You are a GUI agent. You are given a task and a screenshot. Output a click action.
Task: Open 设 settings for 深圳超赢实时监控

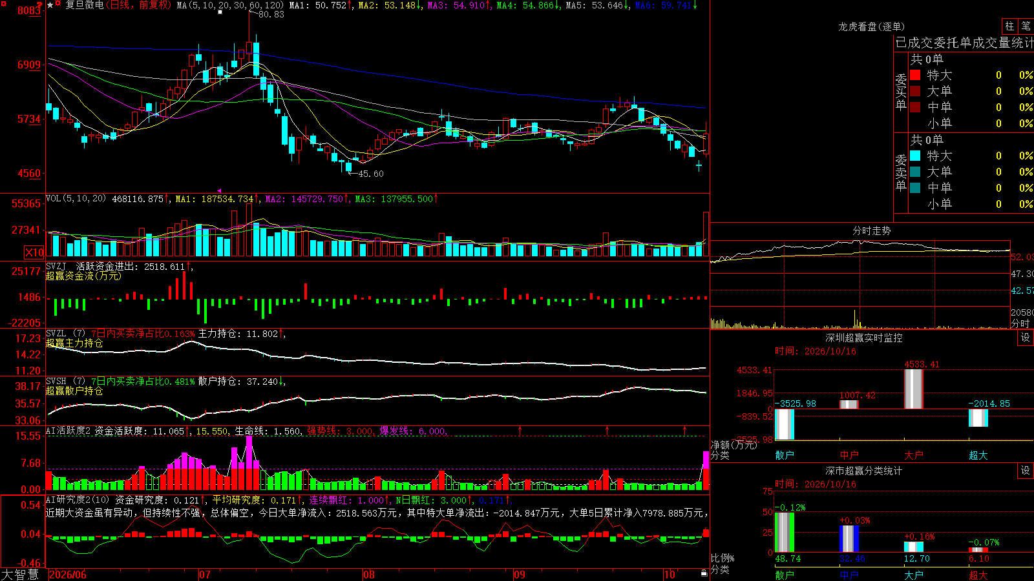pos(1026,338)
